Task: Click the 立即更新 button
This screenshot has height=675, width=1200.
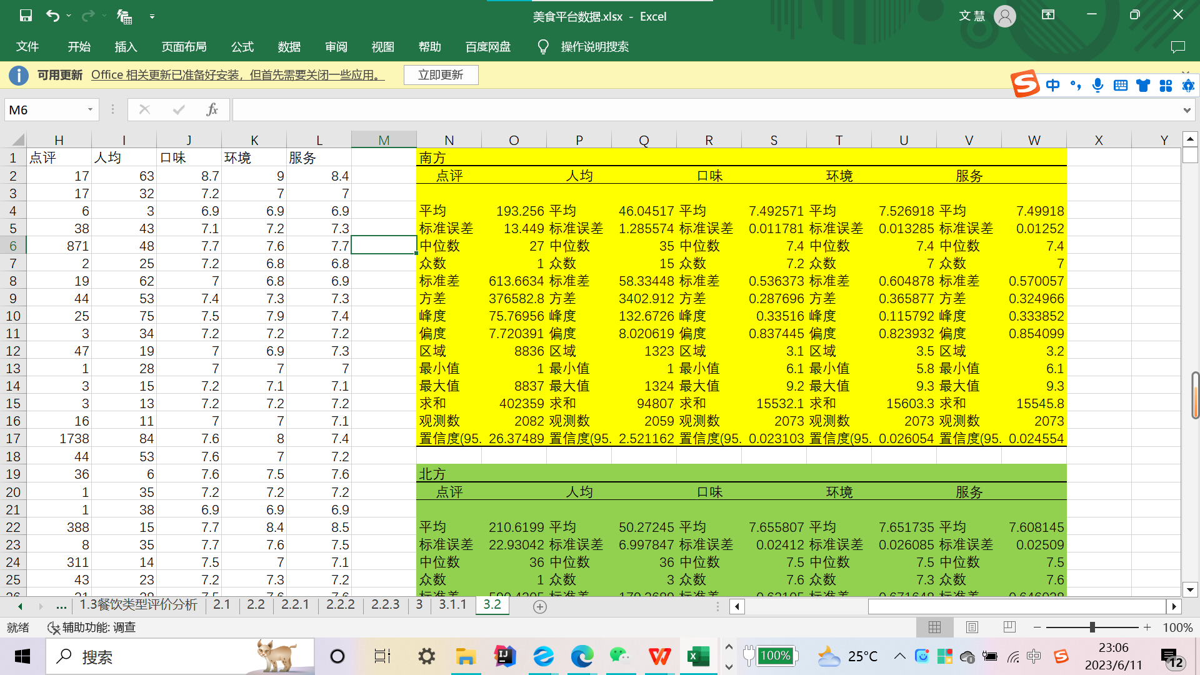Action: click(441, 75)
